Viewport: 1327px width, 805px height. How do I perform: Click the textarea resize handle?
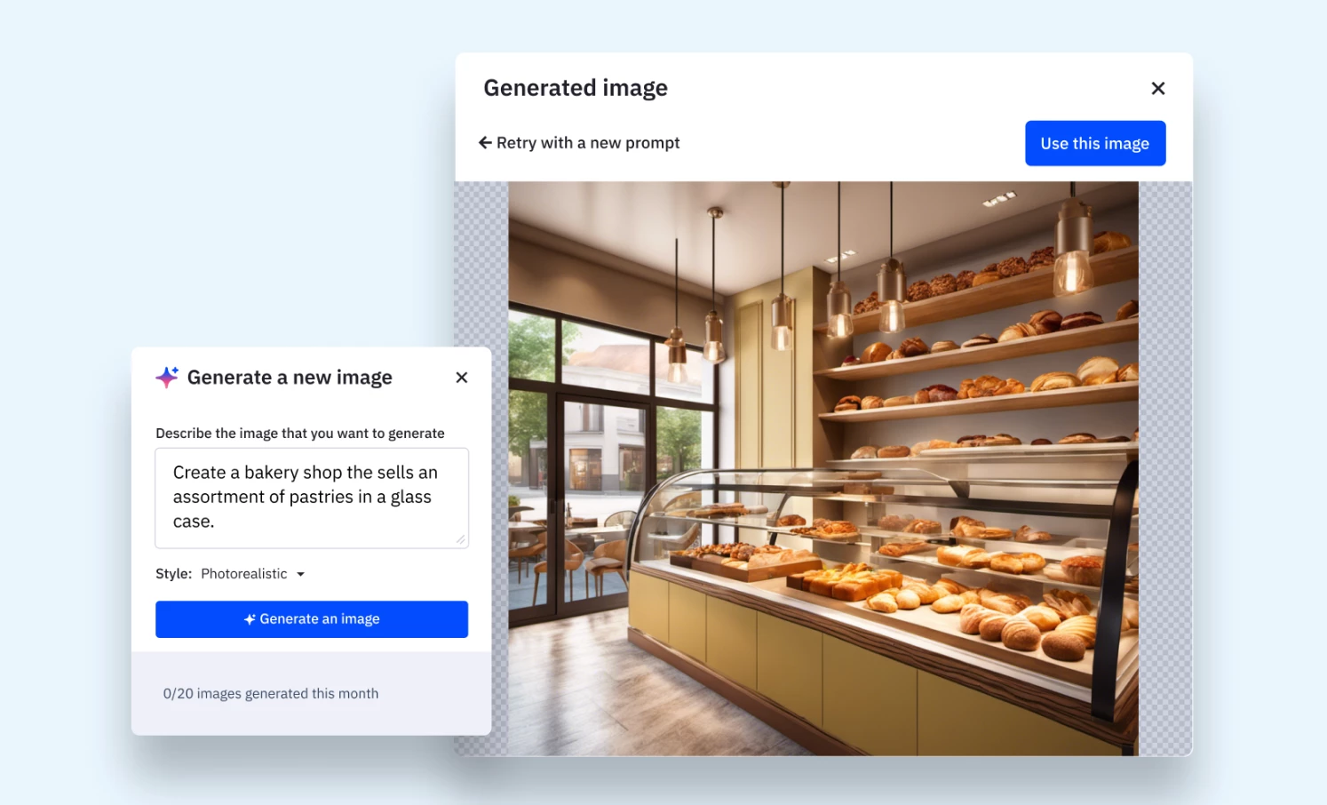point(462,540)
